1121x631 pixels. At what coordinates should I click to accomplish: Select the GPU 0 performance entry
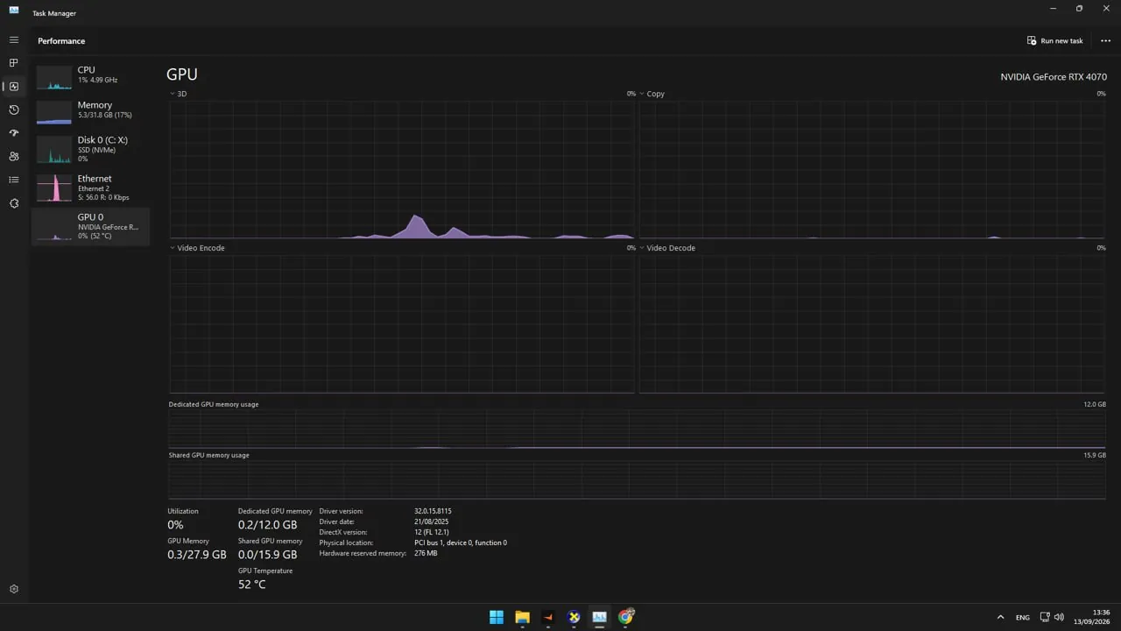[90, 226]
